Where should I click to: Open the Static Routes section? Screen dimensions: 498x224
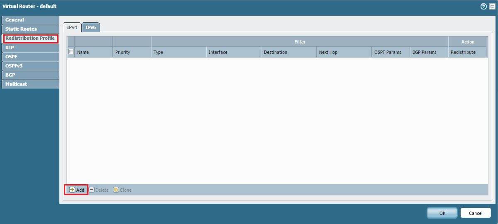pos(30,29)
